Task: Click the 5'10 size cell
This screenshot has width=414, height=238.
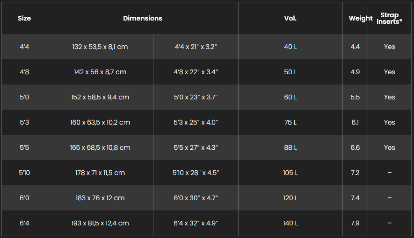Action: pyautogui.click(x=24, y=173)
